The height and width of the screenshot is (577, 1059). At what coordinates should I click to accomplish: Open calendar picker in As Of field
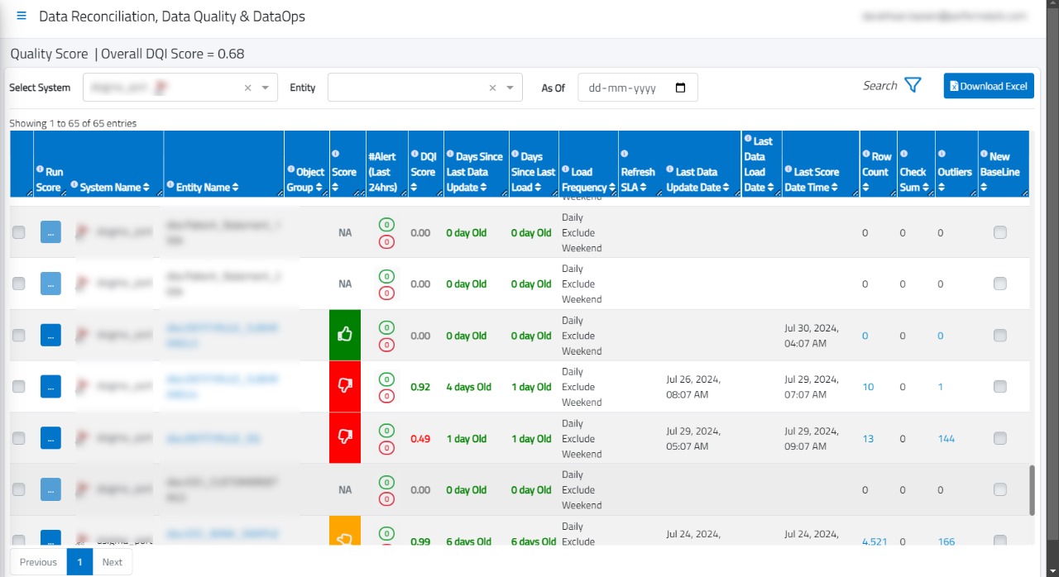tap(680, 88)
